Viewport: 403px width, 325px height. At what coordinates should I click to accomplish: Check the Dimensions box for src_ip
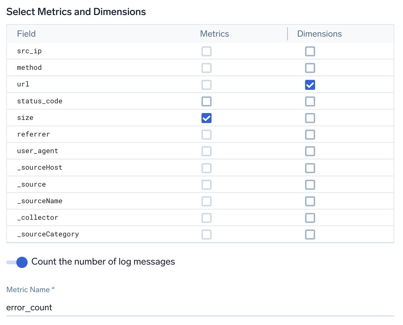pos(310,51)
